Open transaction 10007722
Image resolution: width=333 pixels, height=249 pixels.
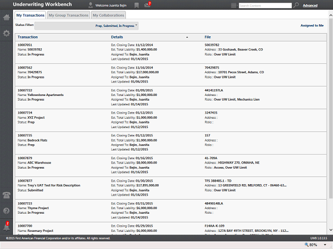25,90
